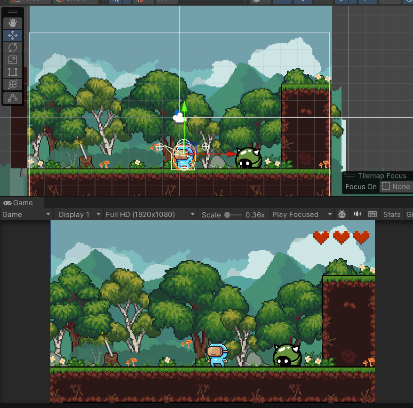Click the green Y-axis arrow of move gizmo
This screenshot has height=408, width=413.
184,106
